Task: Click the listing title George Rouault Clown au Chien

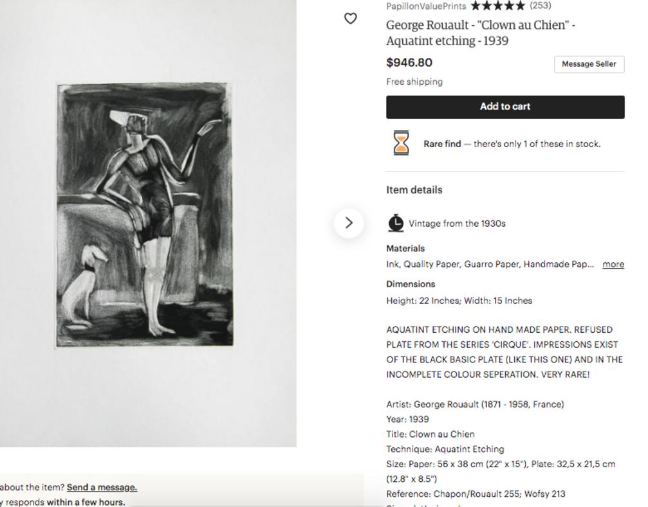Action: click(x=481, y=33)
